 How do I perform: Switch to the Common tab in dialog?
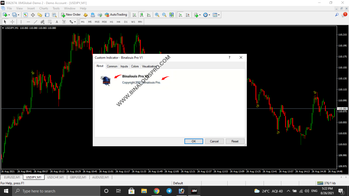click(112, 66)
